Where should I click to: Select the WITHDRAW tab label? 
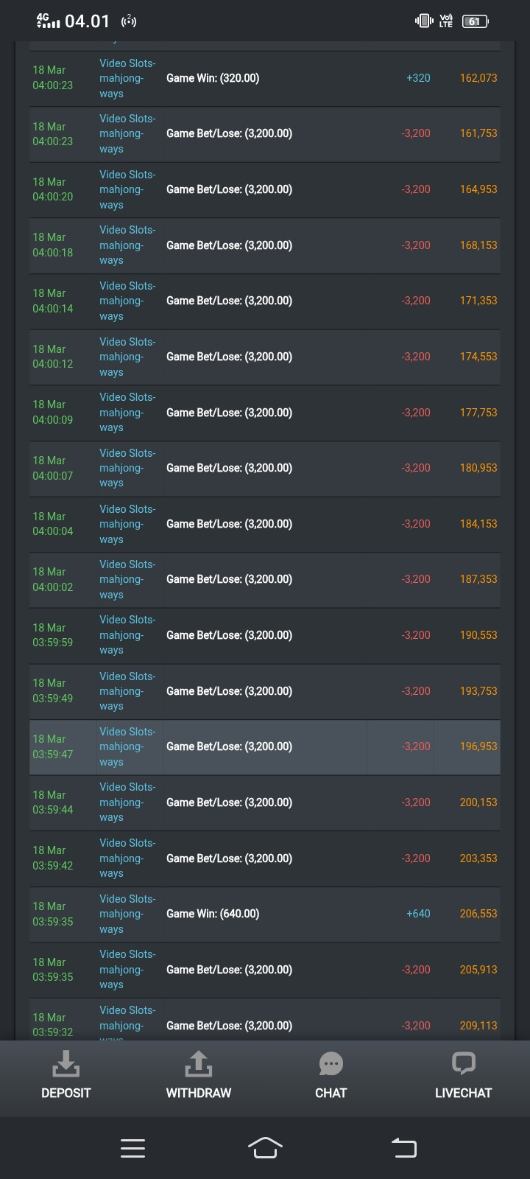pyautogui.click(x=198, y=1093)
